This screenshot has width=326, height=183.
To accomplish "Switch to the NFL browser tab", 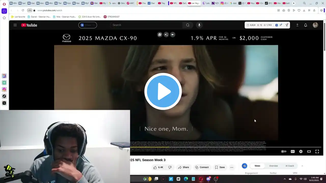I will click(173, 3).
